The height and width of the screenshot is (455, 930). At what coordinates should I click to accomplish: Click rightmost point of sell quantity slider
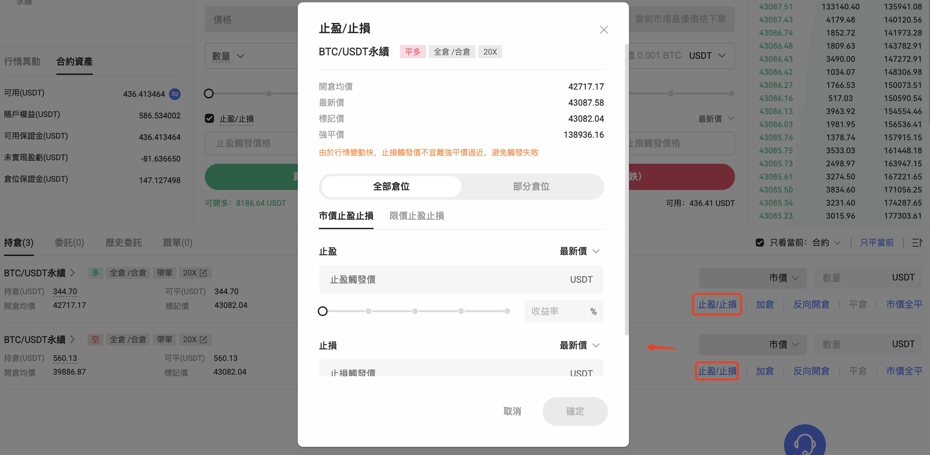pos(731,94)
